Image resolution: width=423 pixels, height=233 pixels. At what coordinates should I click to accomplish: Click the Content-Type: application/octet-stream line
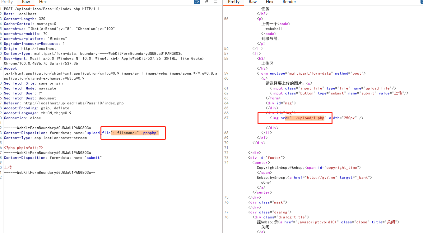click(45, 138)
